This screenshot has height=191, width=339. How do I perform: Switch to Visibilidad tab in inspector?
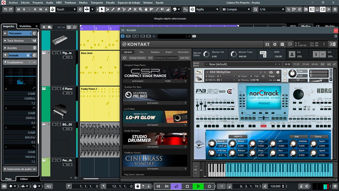[25, 26]
